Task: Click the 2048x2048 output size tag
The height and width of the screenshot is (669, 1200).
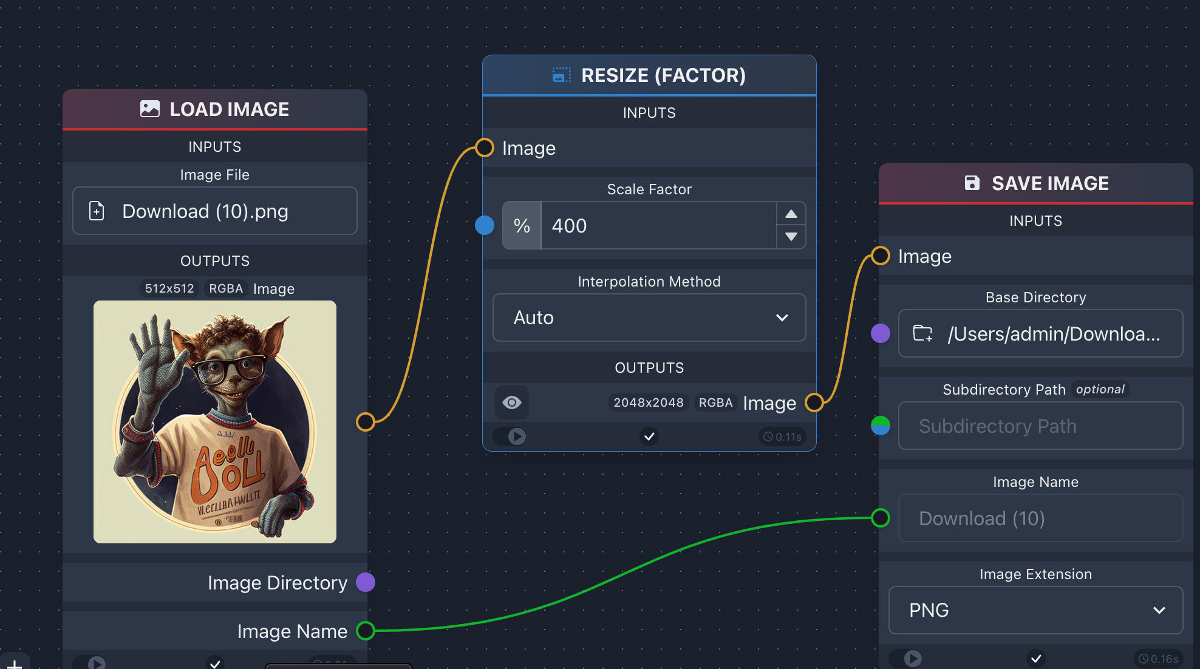Action: click(649, 402)
